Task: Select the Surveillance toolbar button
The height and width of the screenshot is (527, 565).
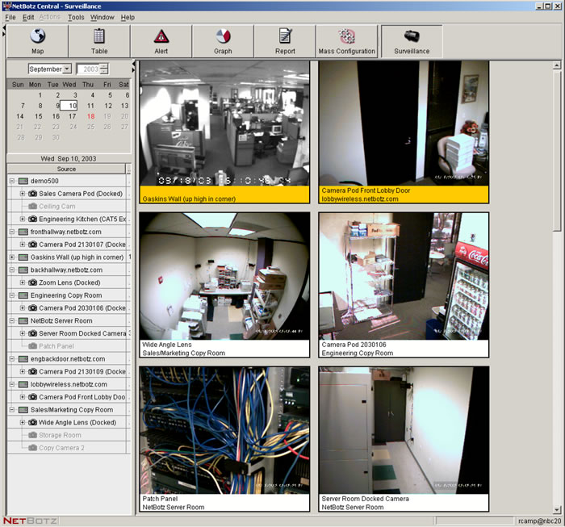Action: coord(412,41)
